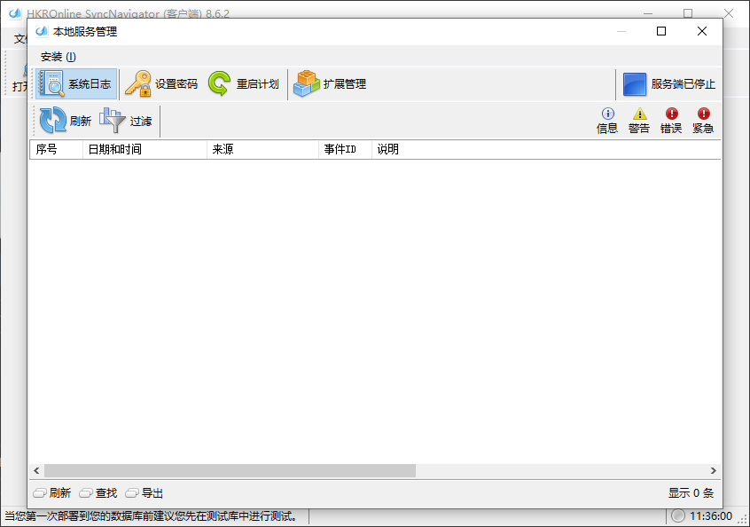Image resolution: width=750 pixels, height=527 pixels.
Task: Open the 安装 (I) menu
Action: pos(58,57)
